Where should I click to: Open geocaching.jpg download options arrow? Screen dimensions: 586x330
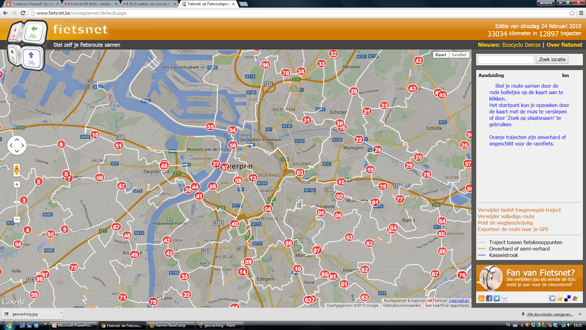(x=61, y=313)
